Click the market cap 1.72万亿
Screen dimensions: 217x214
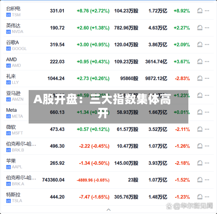158,11
